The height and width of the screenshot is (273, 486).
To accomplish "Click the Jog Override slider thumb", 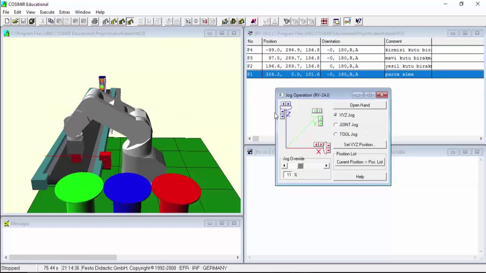I will pyautogui.click(x=300, y=166).
